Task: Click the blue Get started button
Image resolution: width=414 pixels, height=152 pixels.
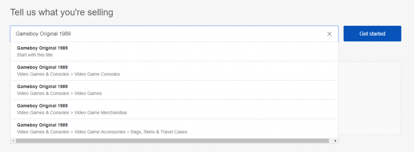Action: click(372, 34)
